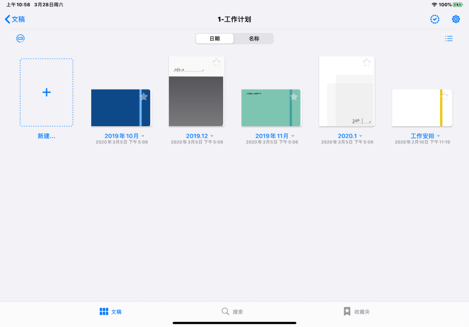
Task: Expand the 工作安排 title dropdown chevron
Action: (439, 136)
